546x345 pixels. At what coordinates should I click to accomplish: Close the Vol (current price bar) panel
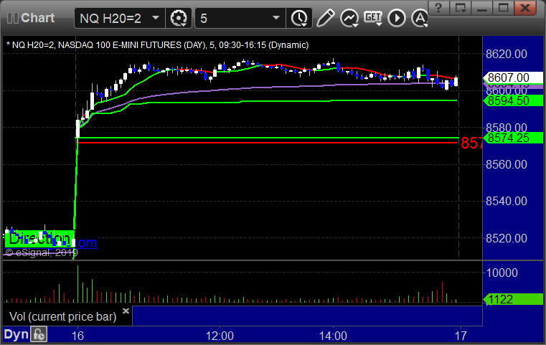(126, 311)
